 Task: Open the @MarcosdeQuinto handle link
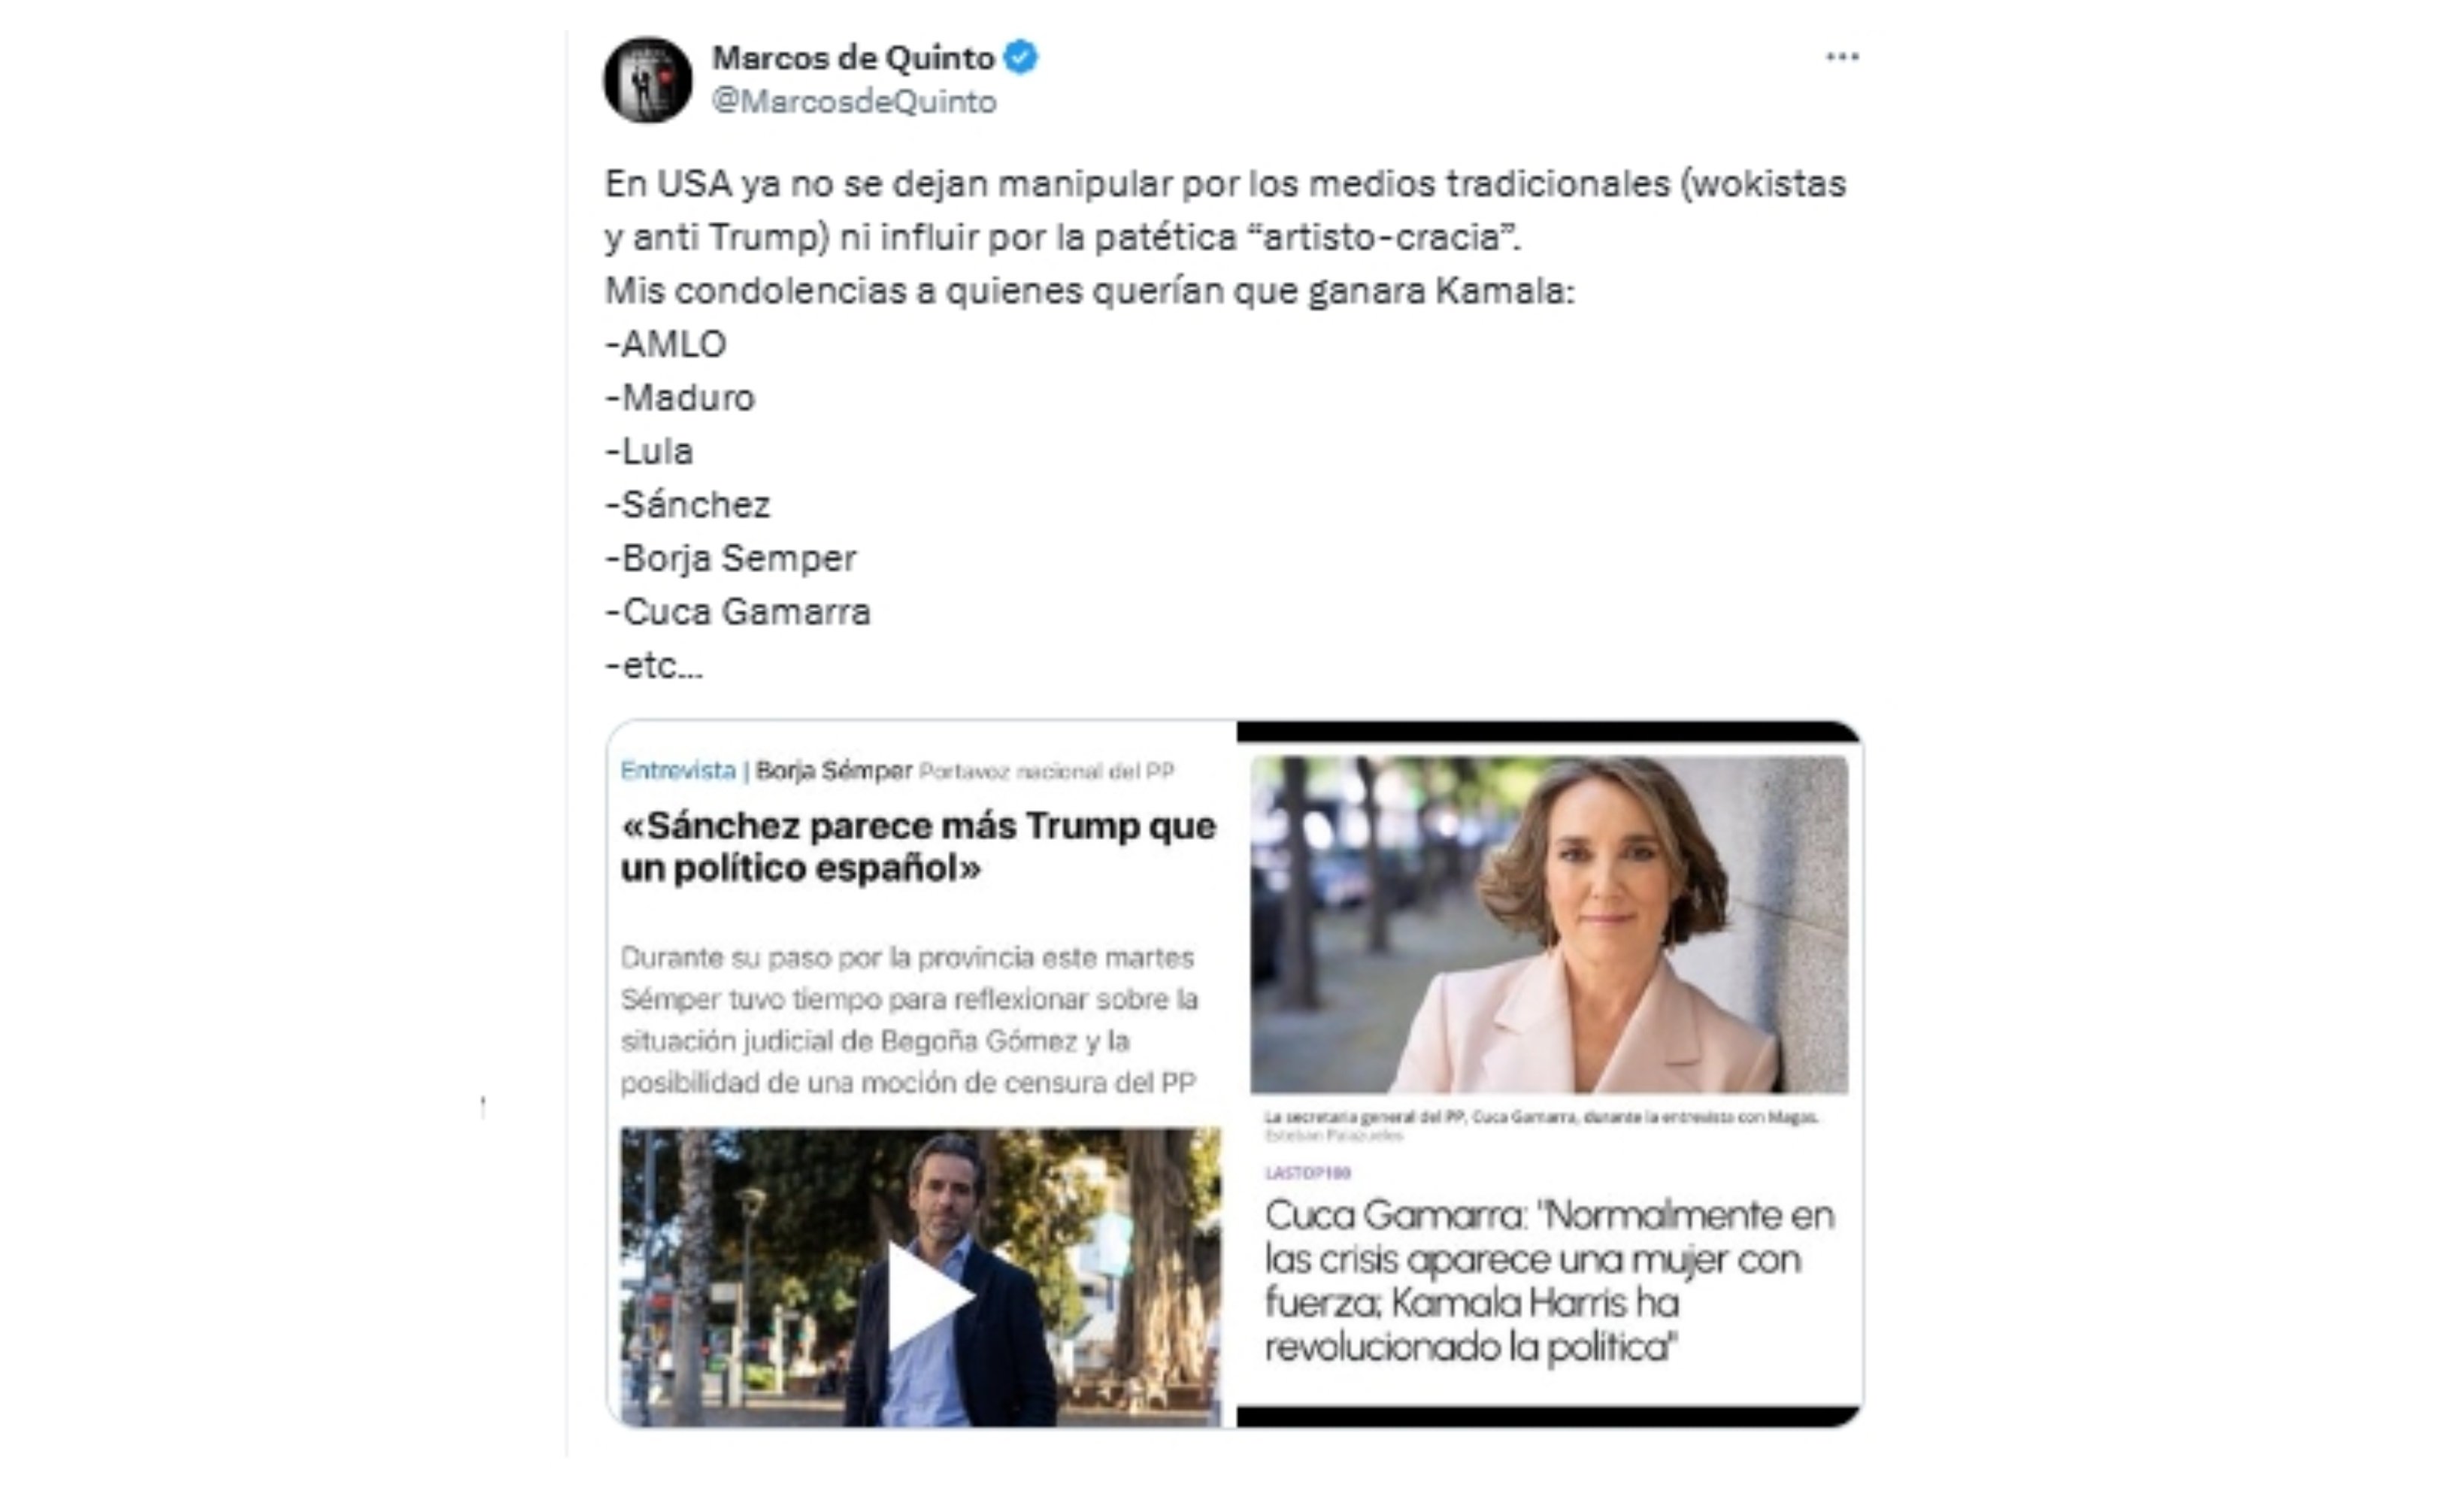854,102
